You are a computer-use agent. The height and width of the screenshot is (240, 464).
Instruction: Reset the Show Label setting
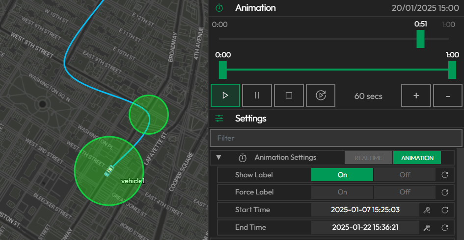click(445, 175)
